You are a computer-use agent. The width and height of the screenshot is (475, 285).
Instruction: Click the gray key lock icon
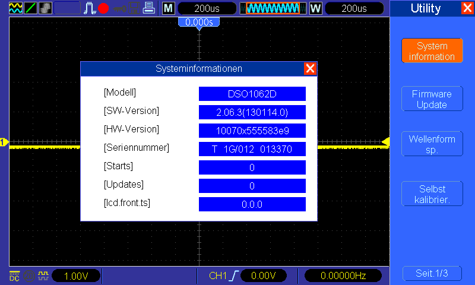120,8
